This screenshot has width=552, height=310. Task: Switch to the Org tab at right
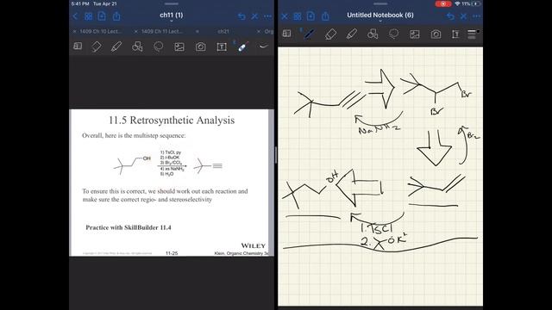pyautogui.click(x=268, y=31)
